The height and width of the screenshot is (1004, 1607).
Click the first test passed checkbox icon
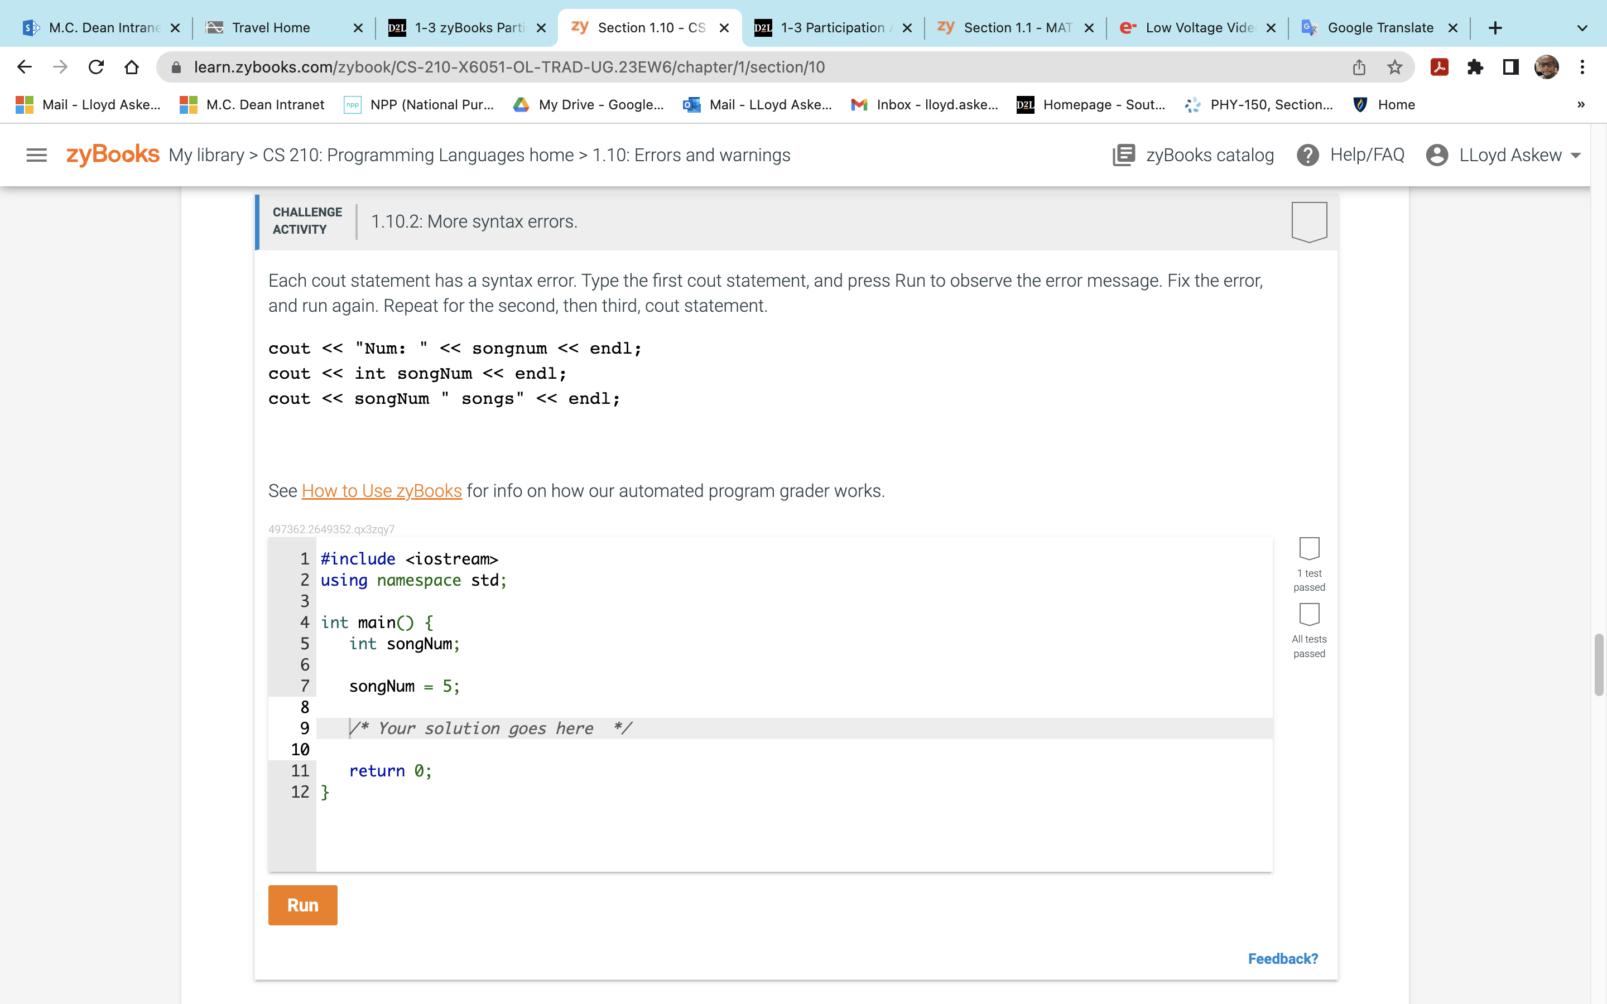(1310, 548)
